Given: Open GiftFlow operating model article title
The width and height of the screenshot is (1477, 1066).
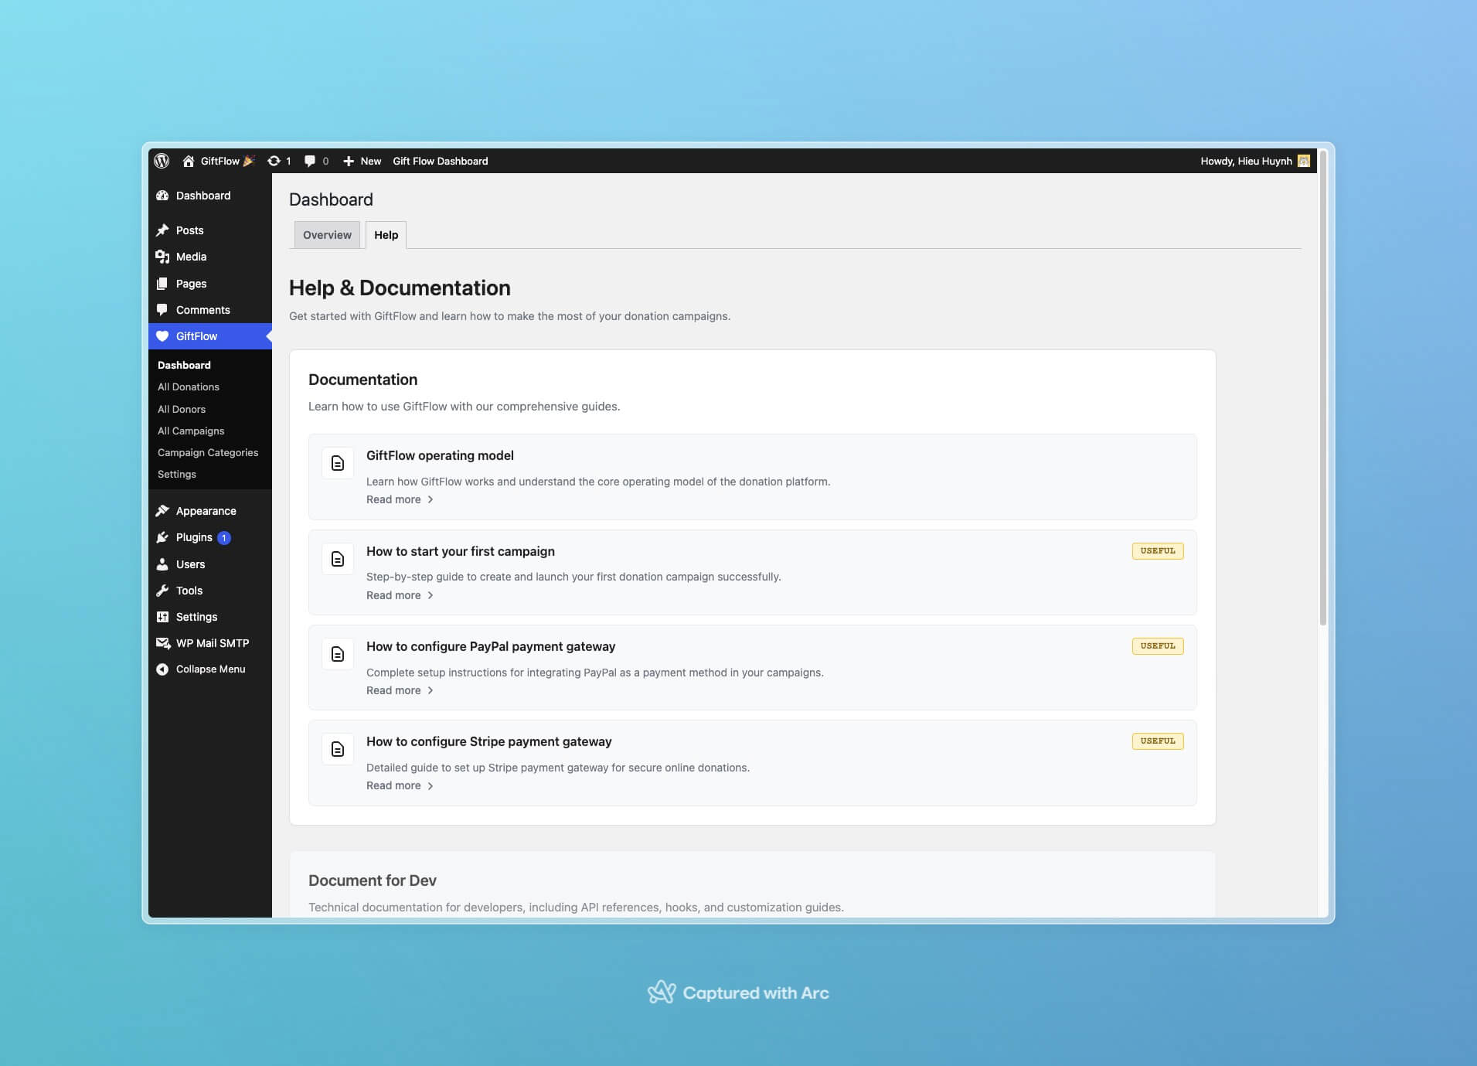Looking at the screenshot, I should (440, 455).
